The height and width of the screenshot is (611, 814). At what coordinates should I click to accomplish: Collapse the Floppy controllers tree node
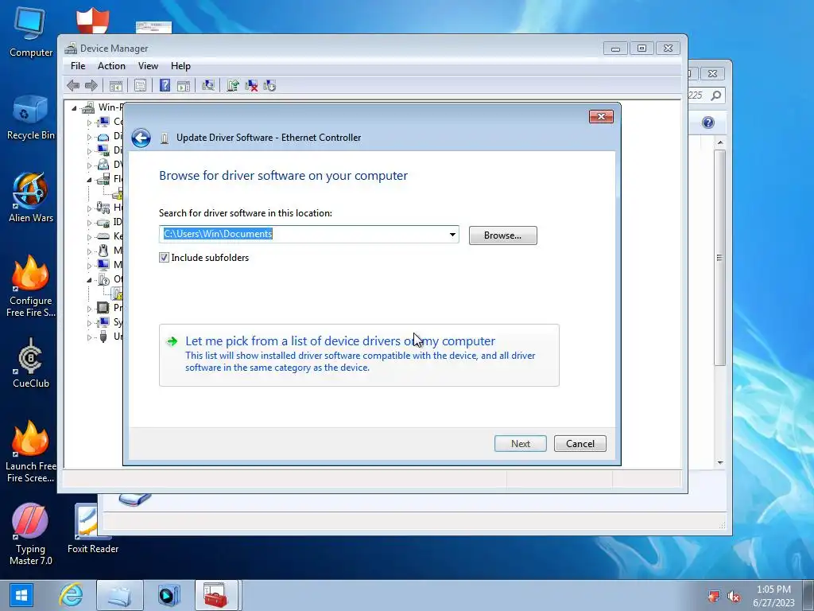tap(89, 180)
